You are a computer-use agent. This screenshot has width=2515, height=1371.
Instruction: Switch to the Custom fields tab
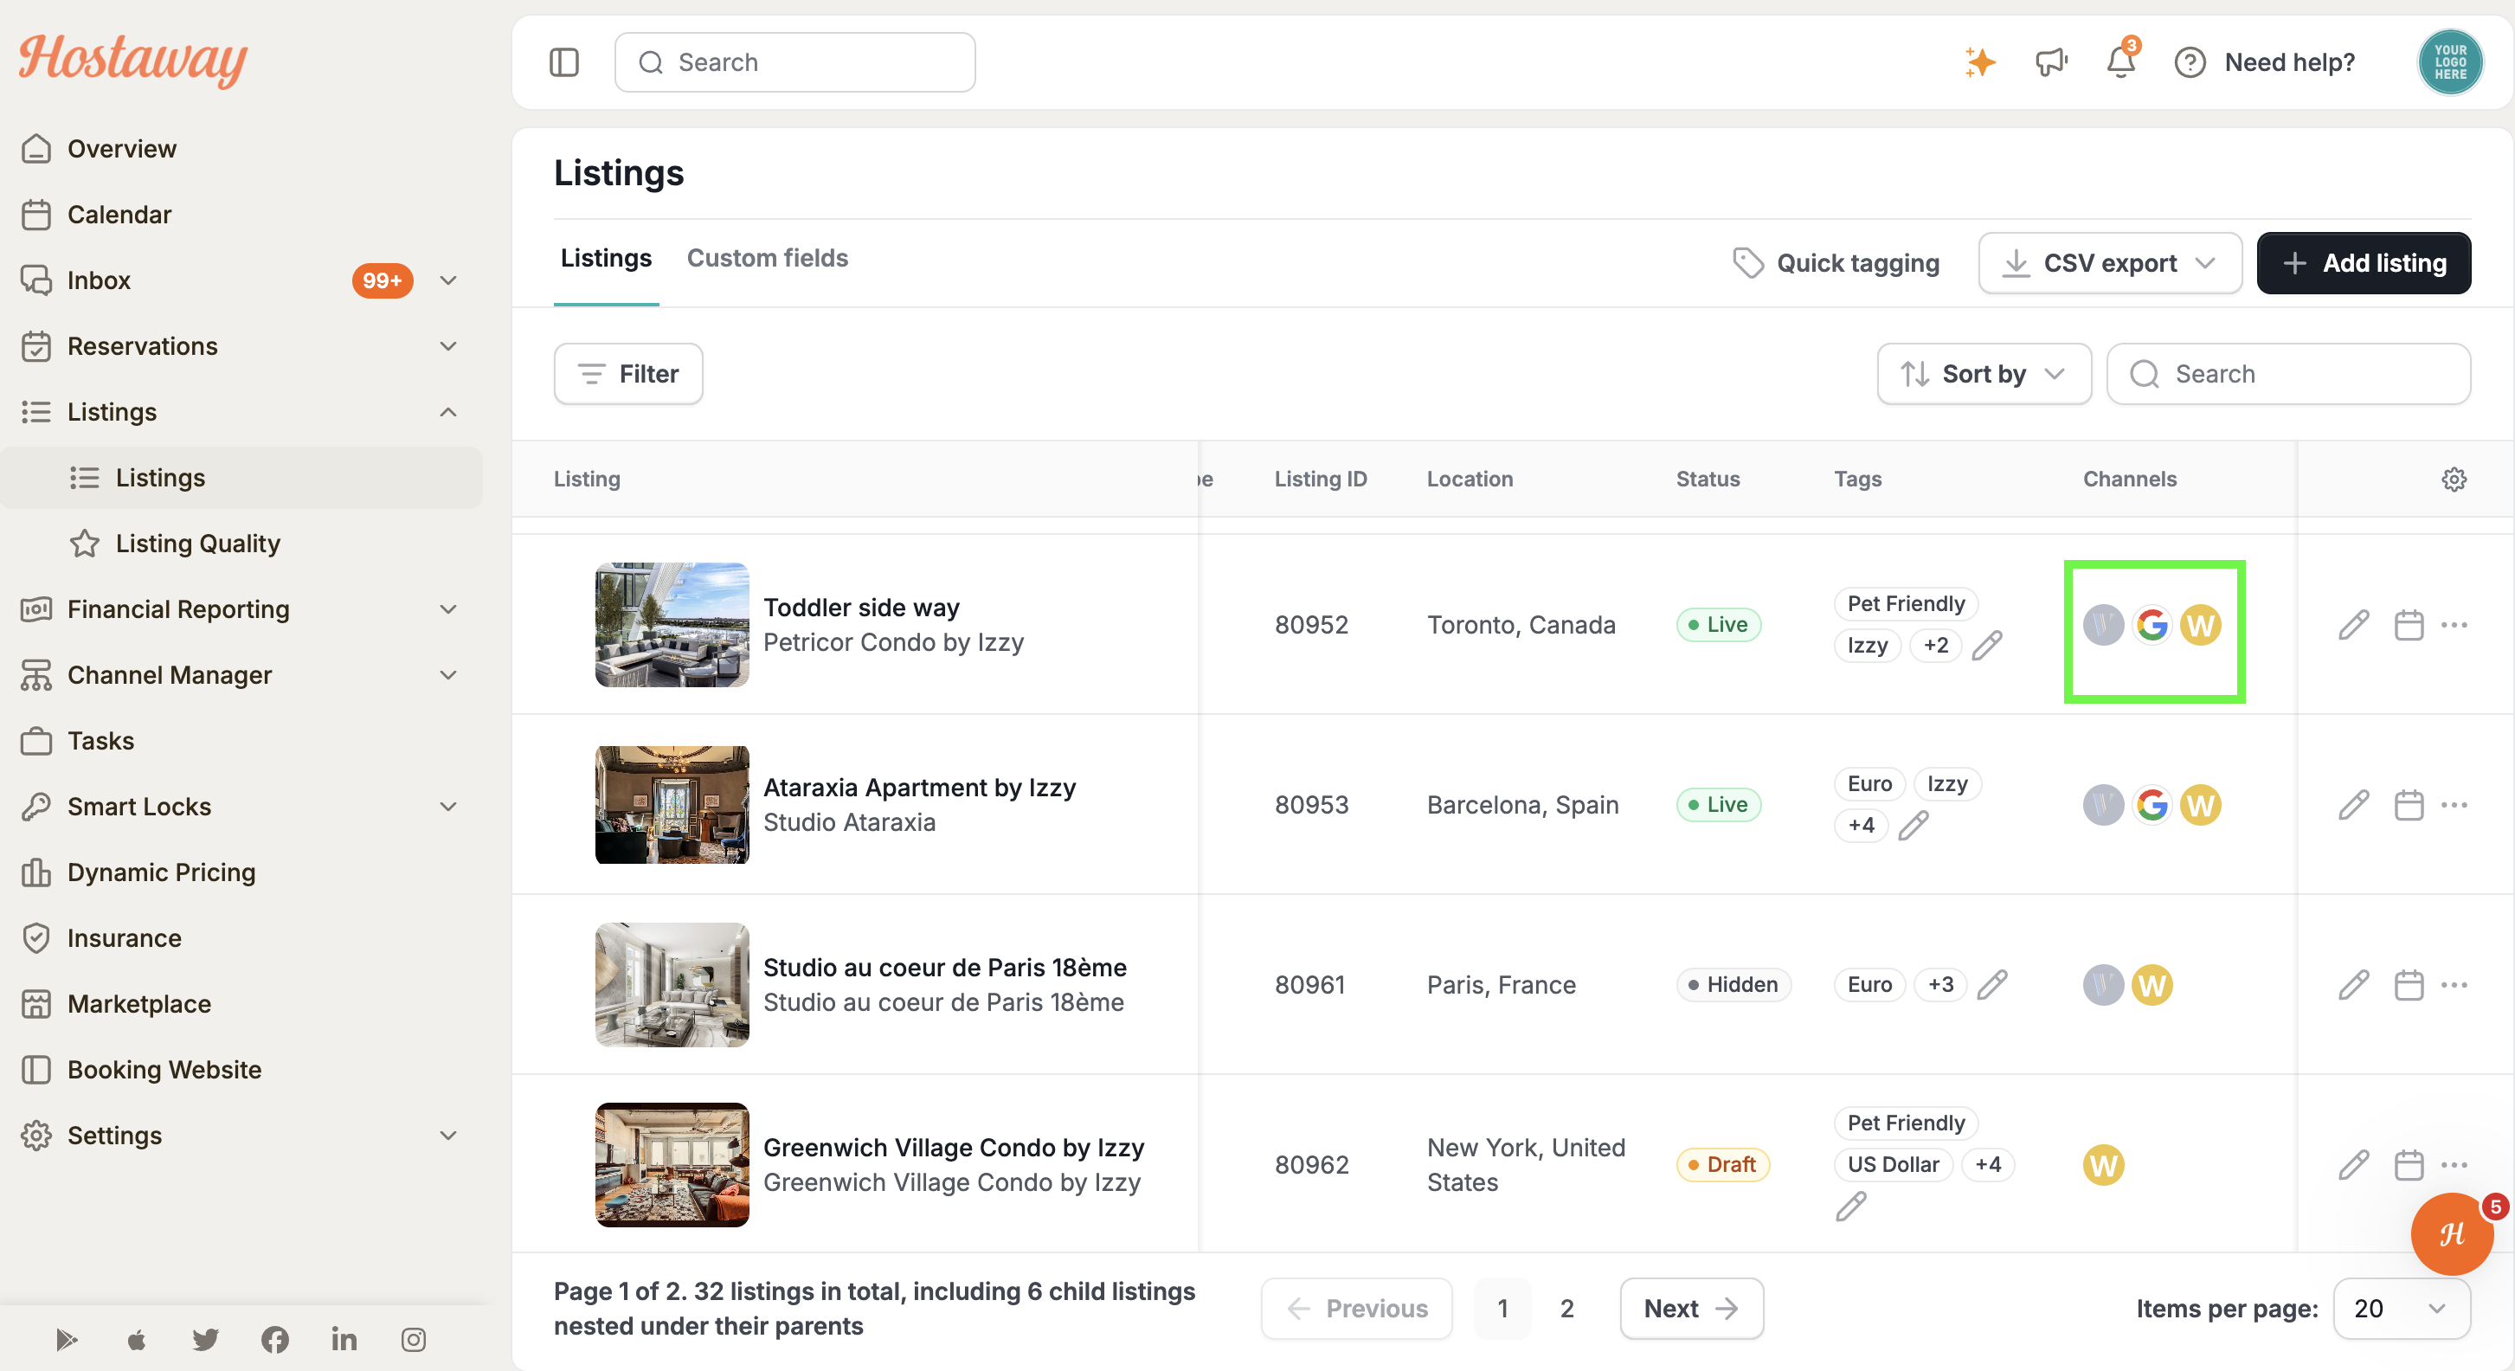coord(768,259)
